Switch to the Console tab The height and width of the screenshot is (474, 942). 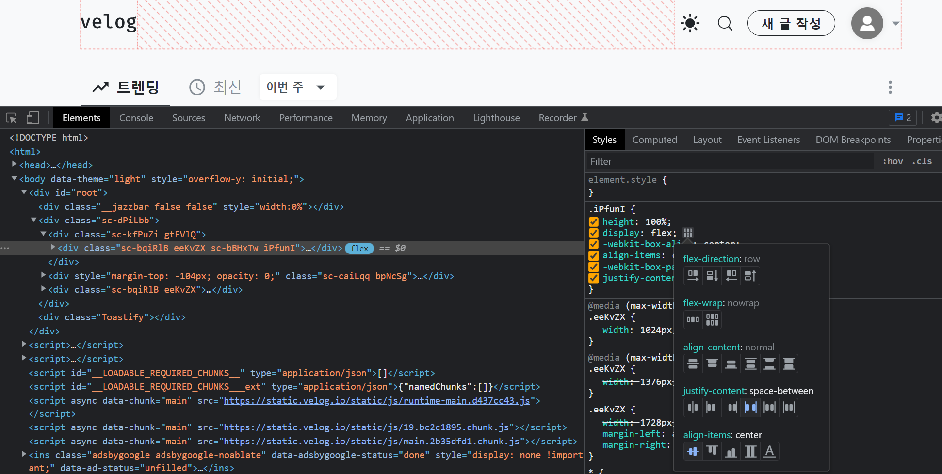tap(136, 118)
